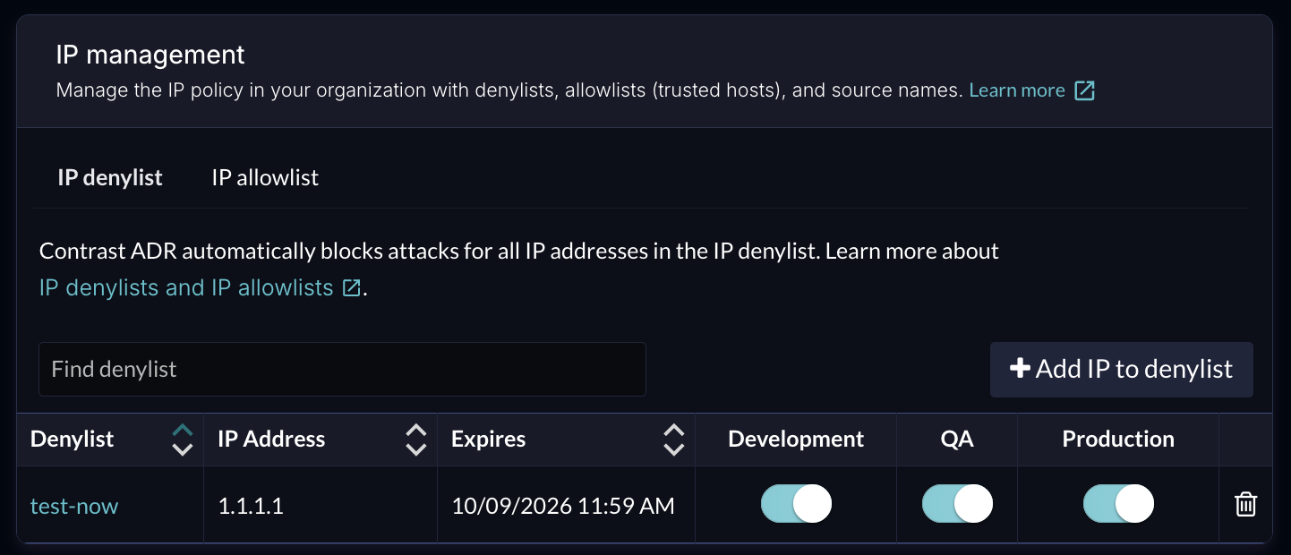Sort by IP Address column arrows
This screenshot has height=555, width=1291.
415,440
